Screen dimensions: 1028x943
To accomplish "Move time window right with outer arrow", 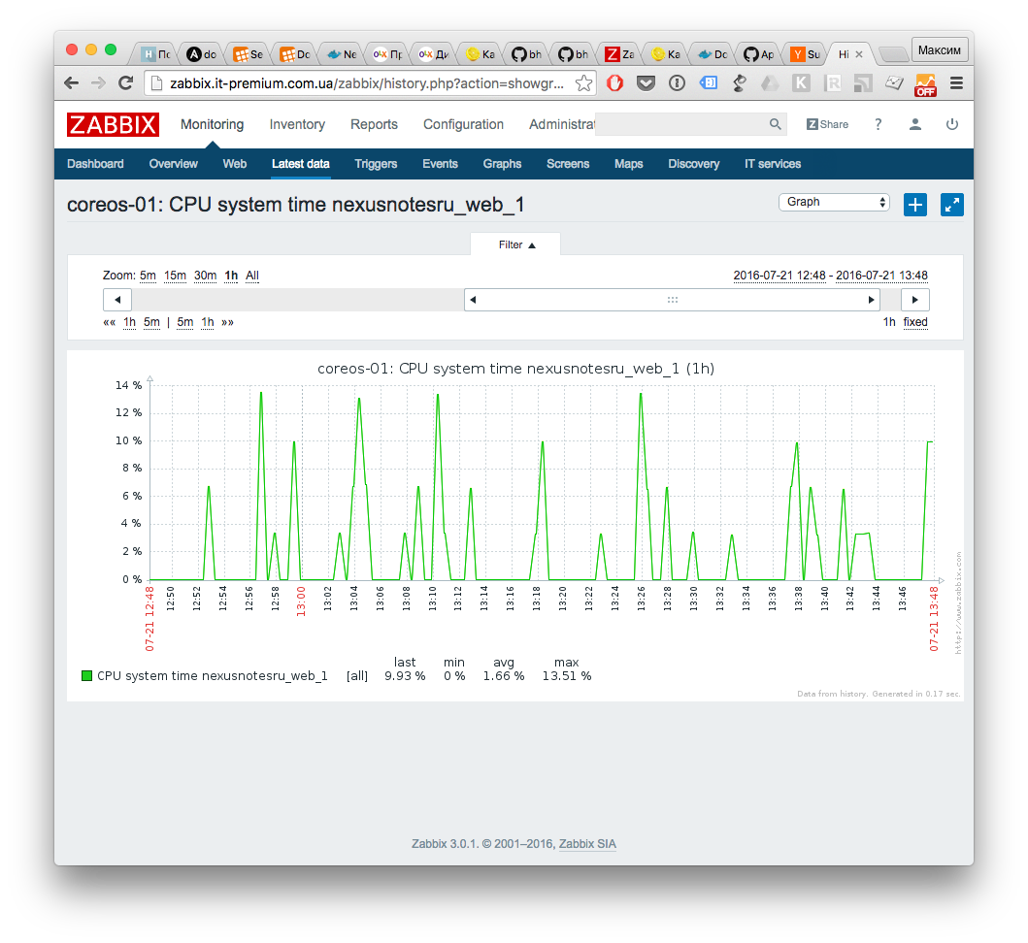I will click(914, 300).
